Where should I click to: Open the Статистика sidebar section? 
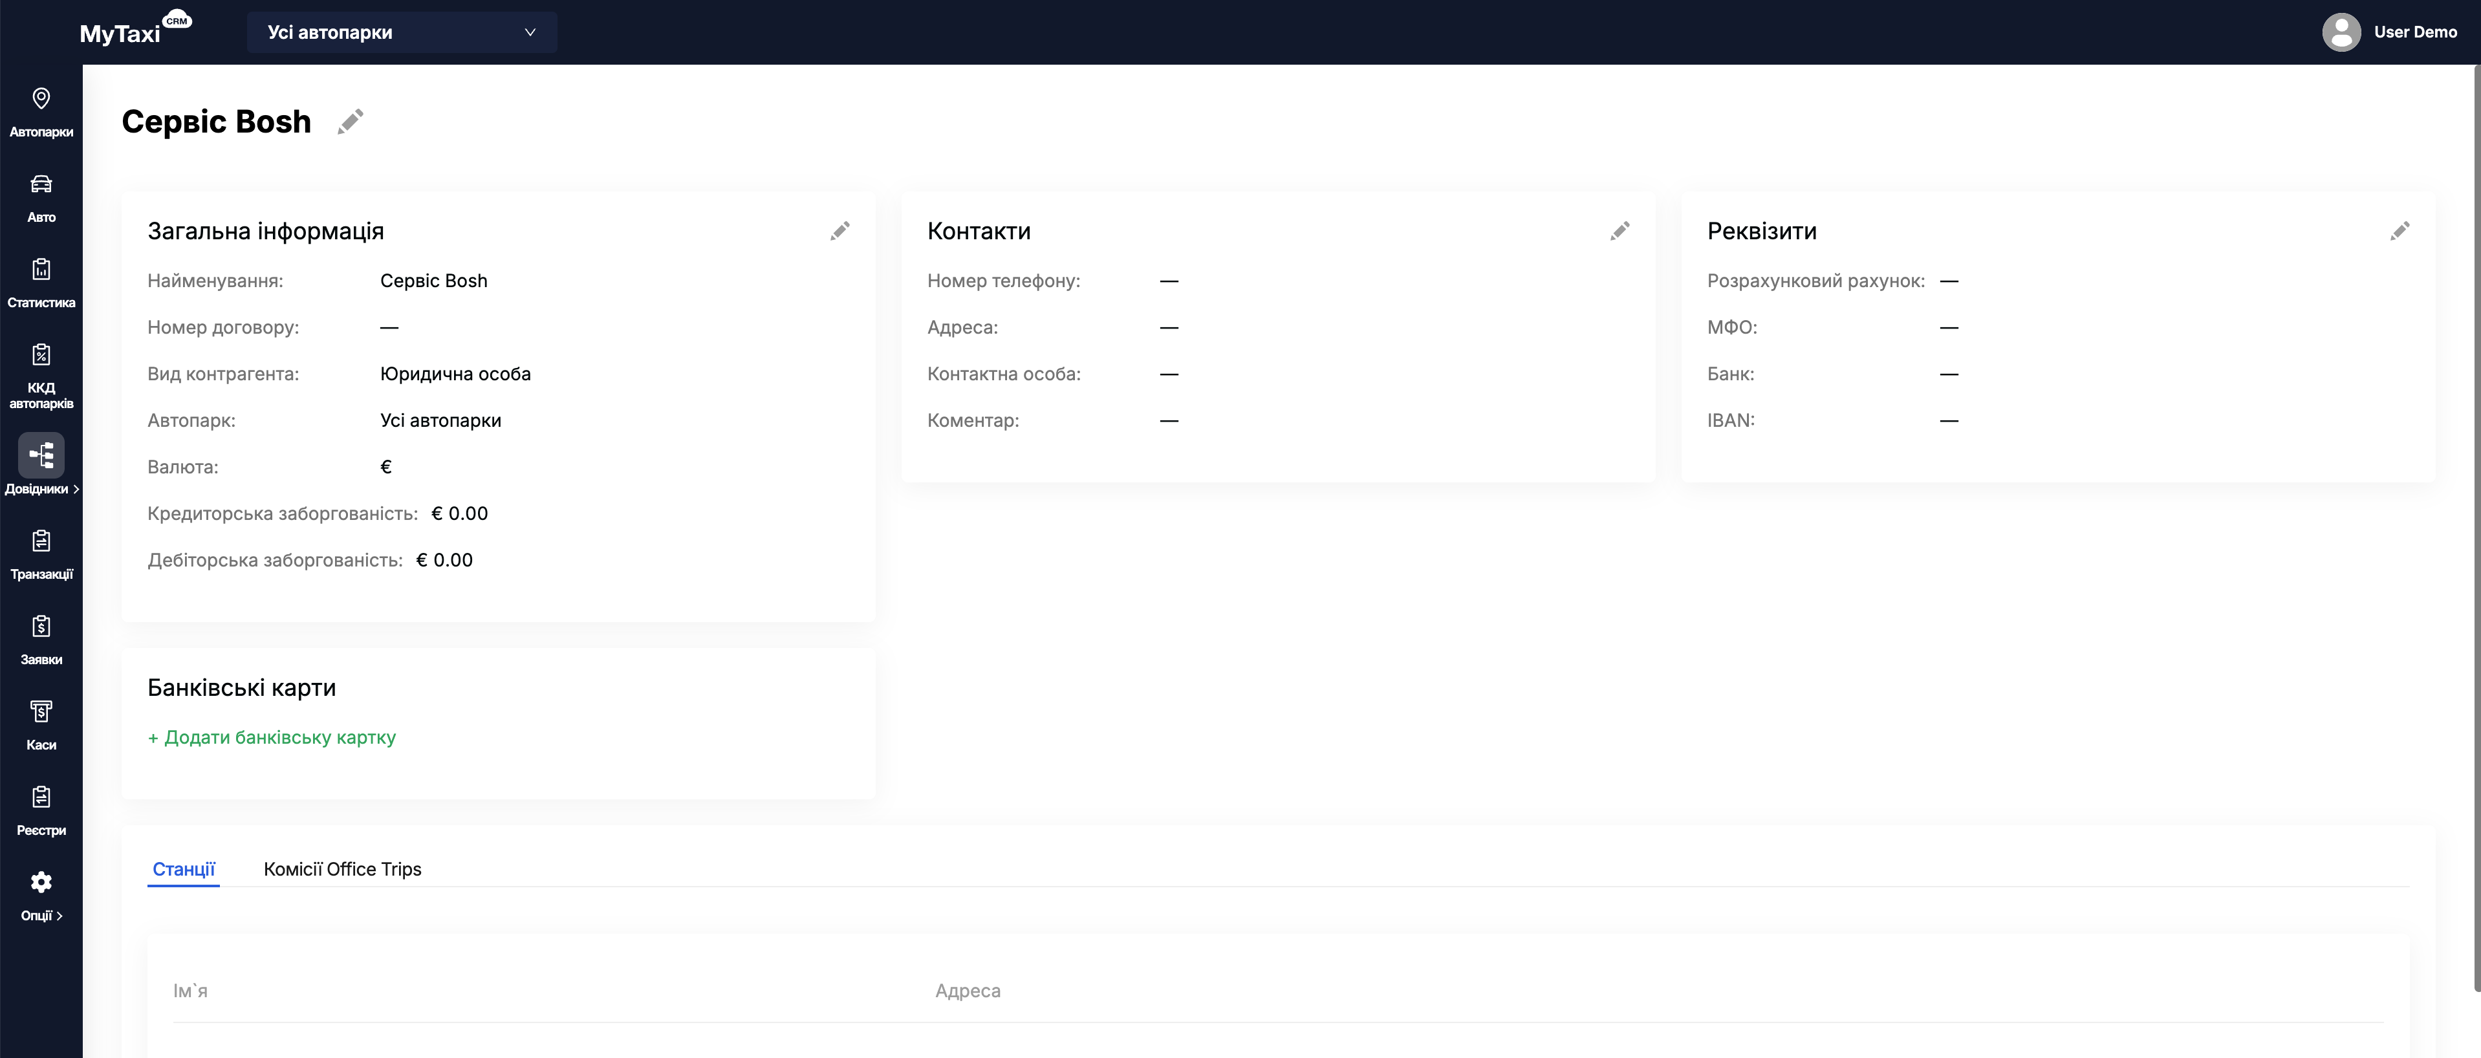coord(41,283)
